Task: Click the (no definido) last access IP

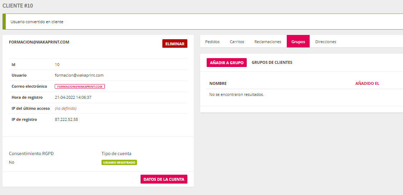Action: point(65,108)
